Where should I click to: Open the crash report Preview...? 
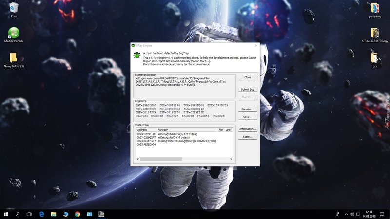pos(248,109)
